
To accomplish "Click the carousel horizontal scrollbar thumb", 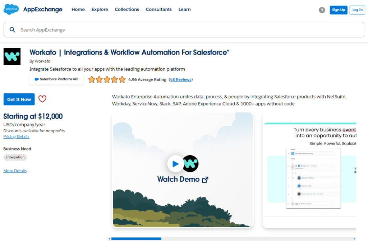I will (136, 239).
